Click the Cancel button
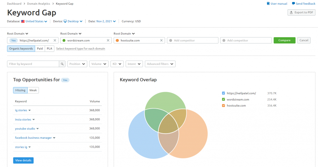This screenshot has width=318, height=167. [x=304, y=40]
